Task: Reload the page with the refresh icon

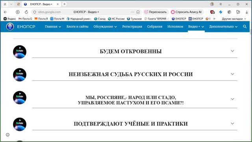Action: [x=26, y=12]
